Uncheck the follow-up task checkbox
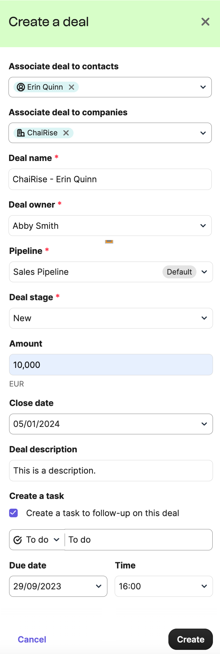The width and height of the screenshot is (220, 654). [x=14, y=513]
